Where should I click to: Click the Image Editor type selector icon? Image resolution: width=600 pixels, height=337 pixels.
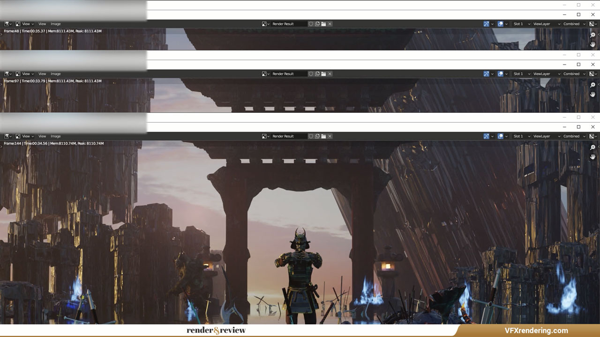click(6, 136)
